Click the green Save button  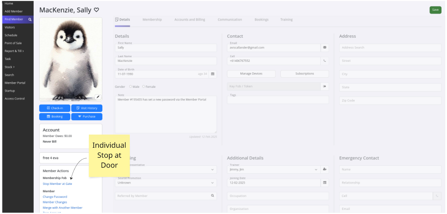tap(435, 10)
